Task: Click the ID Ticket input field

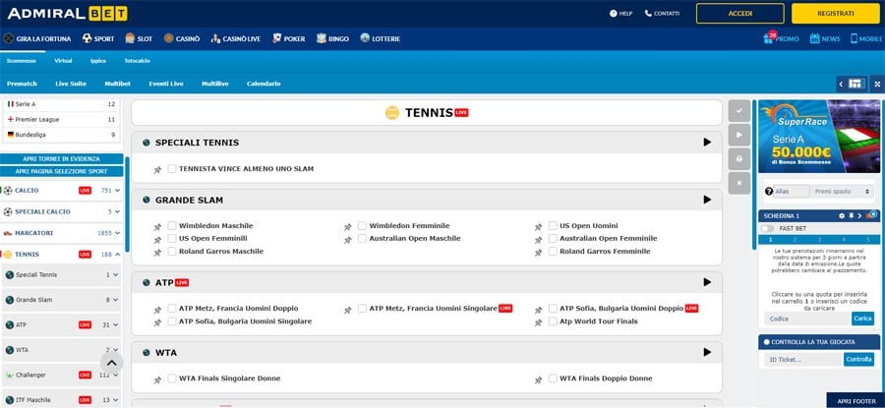Action: [x=804, y=360]
